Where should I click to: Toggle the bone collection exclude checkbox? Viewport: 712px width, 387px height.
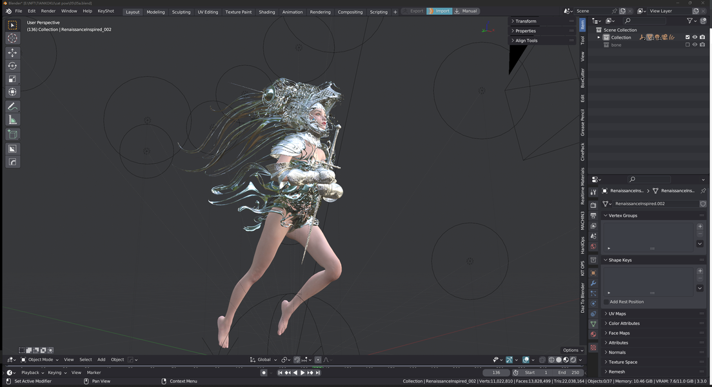(x=687, y=45)
